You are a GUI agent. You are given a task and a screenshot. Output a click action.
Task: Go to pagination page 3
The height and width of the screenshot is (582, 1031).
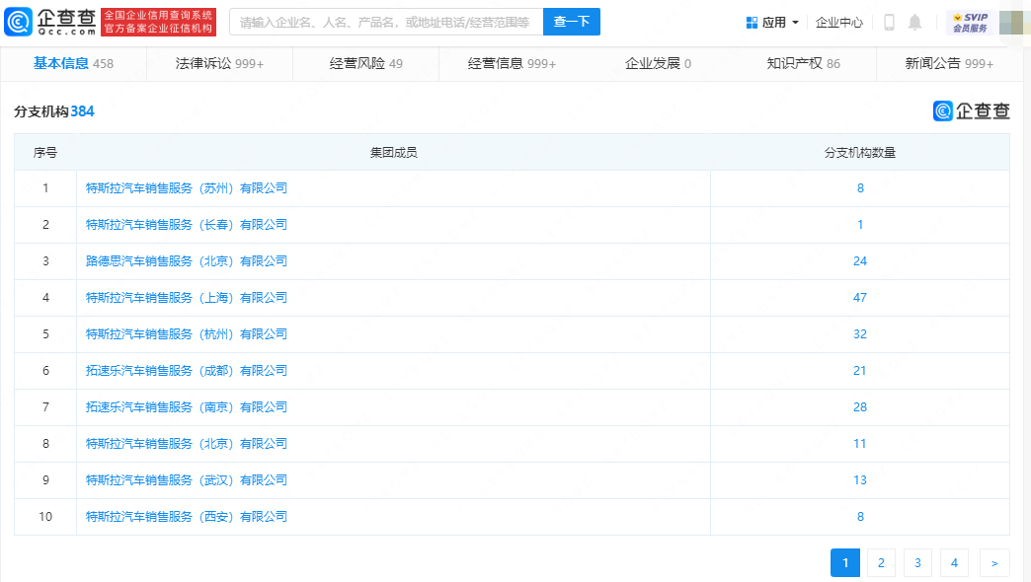pos(917,563)
